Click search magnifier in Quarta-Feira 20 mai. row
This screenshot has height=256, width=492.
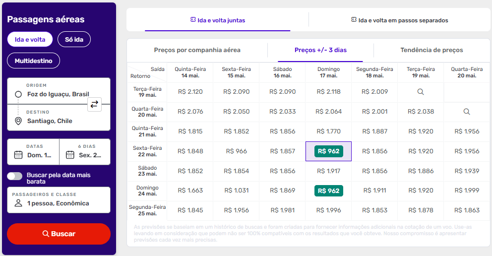tap(466, 112)
